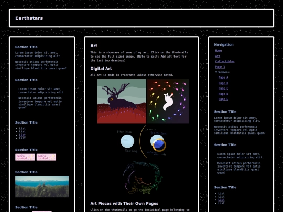The image size is (283, 212).
Task: Click the second petra pixel badge
Action: [x=46, y=157]
